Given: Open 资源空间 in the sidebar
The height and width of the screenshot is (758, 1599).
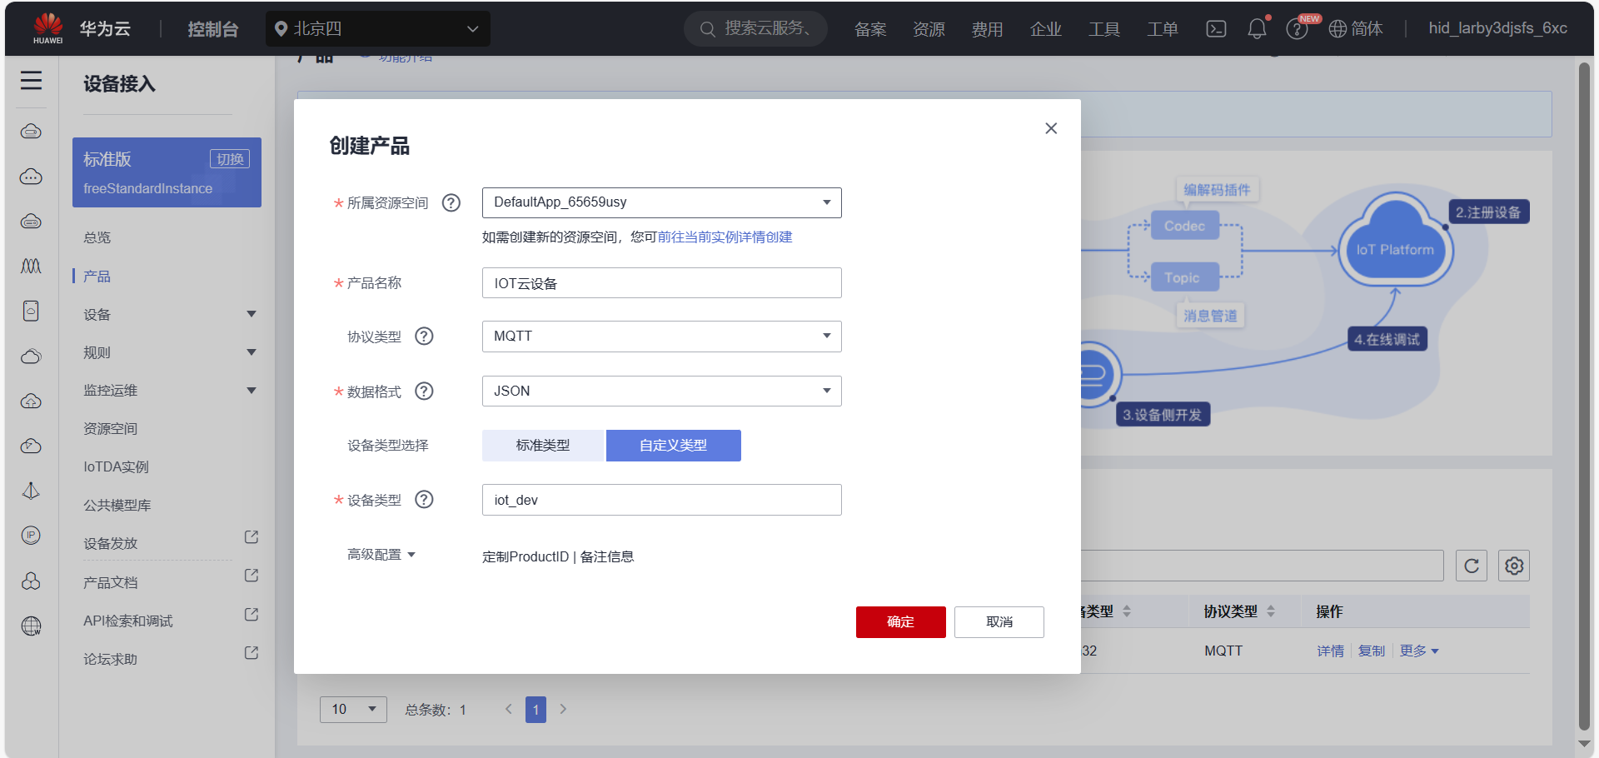Looking at the screenshot, I should (110, 428).
